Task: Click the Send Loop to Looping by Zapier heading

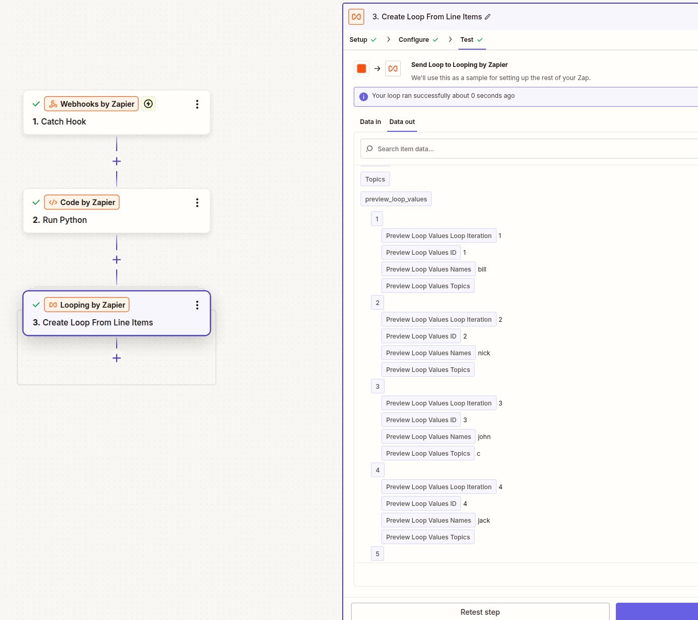Action: coord(459,65)
